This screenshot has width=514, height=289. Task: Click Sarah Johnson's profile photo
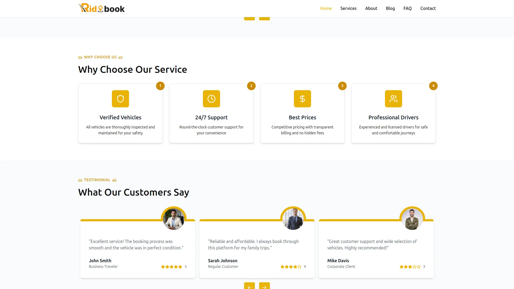293,218
